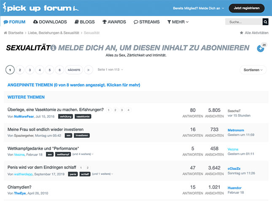272x201 pixels.
Task: Click the Nächste page button
Action: (x=74, y=70)
